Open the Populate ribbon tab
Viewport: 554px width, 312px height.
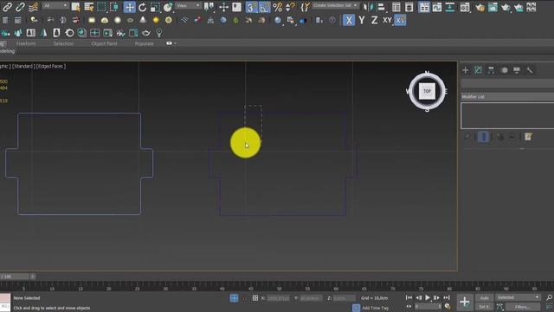click(x=145, y=43)
